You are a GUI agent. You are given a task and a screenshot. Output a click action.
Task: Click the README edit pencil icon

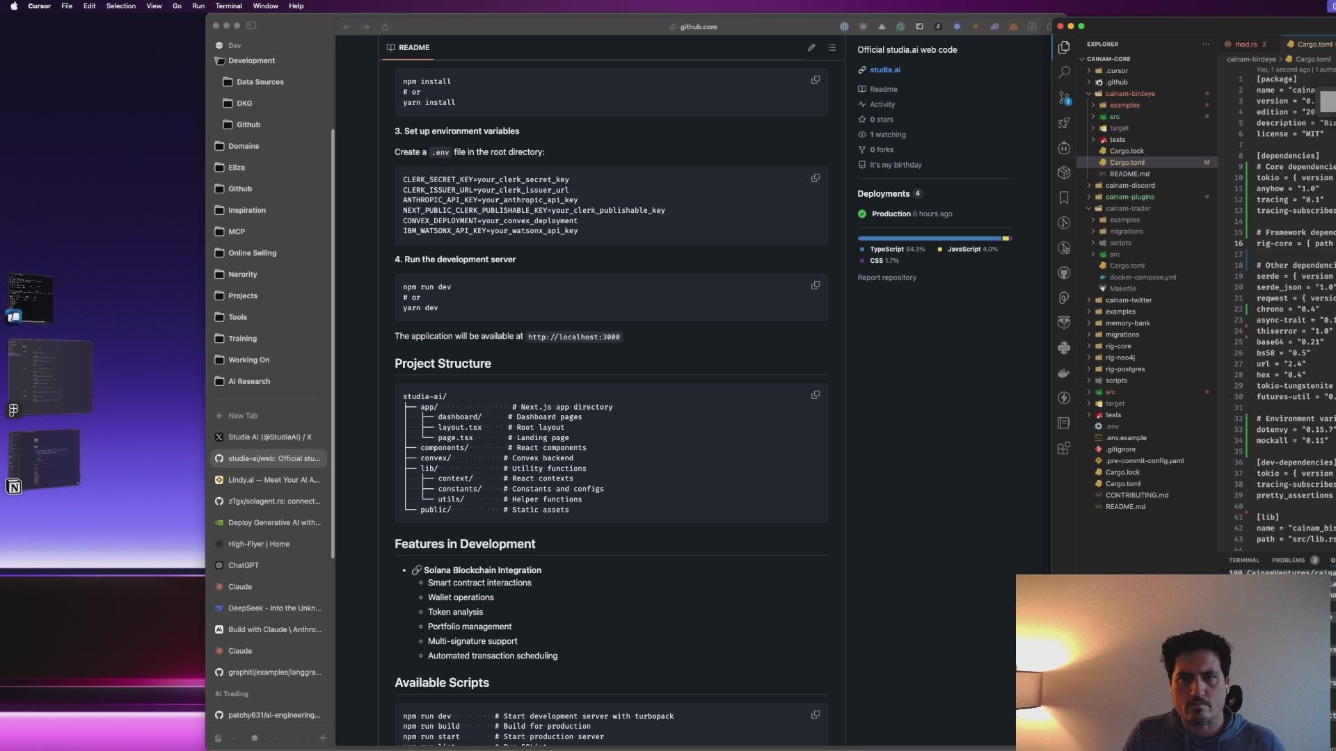[811, 47]
